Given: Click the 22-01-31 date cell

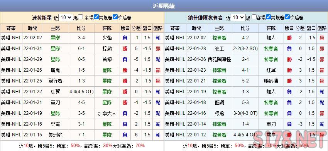Looking at the screenshot, I should click(33, 49).
